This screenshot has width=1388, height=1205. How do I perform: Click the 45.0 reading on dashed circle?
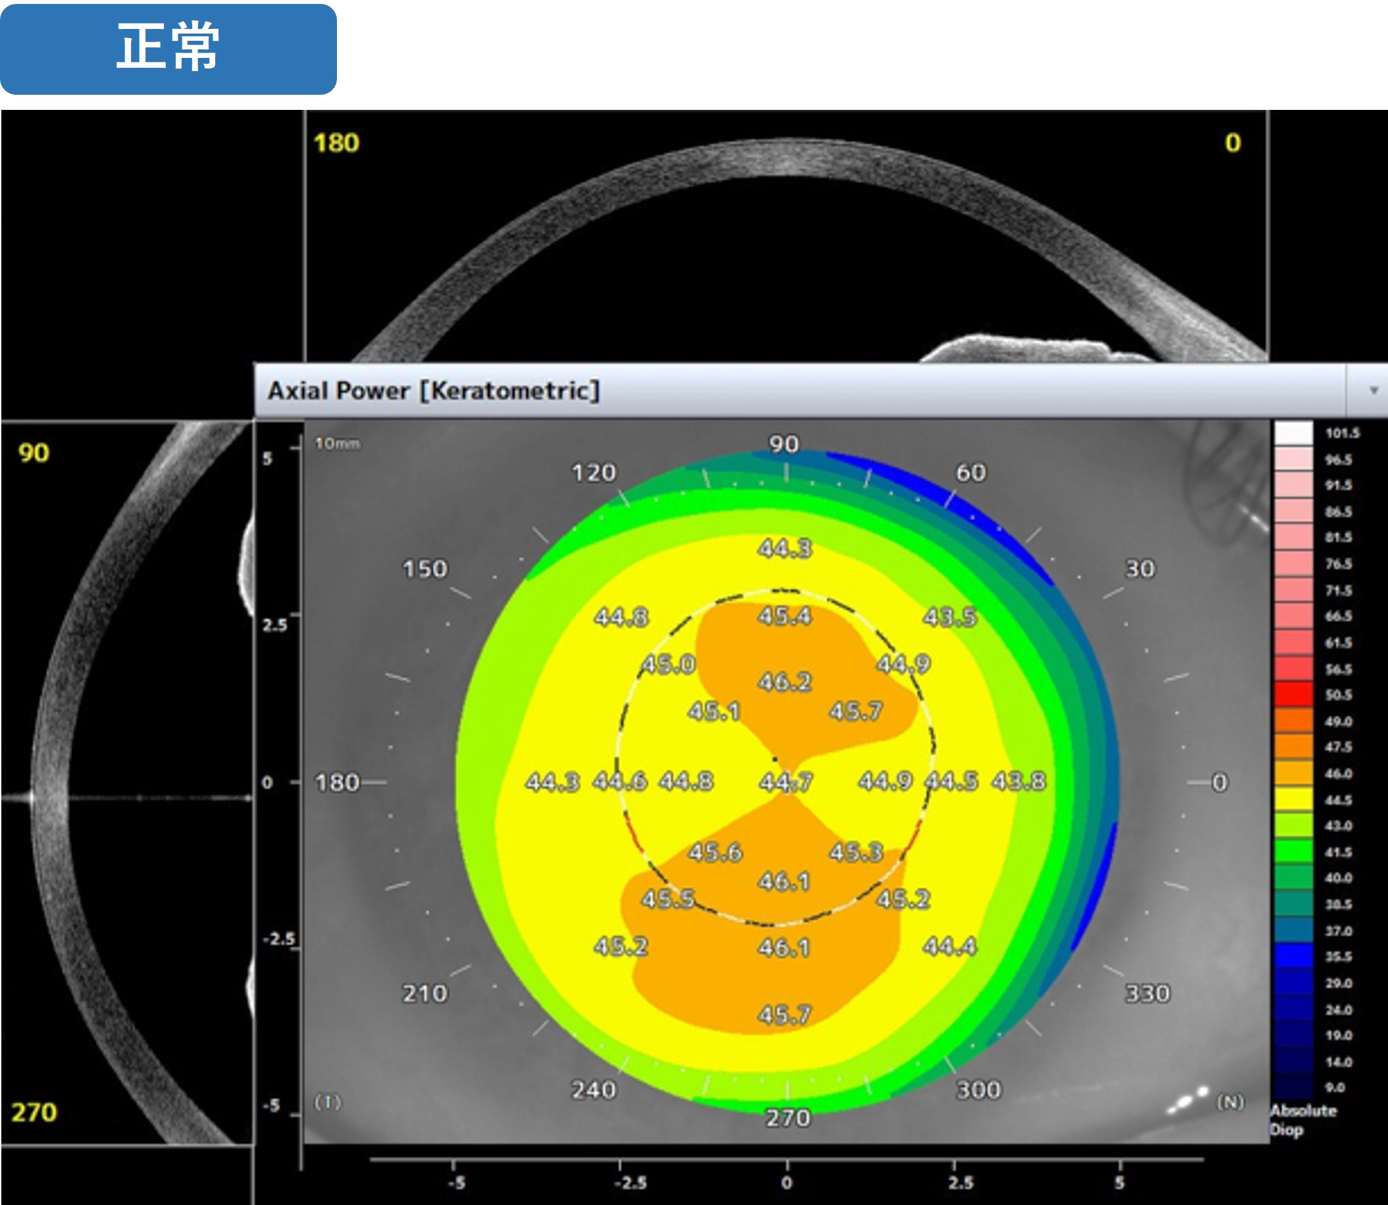coord(668,665)
